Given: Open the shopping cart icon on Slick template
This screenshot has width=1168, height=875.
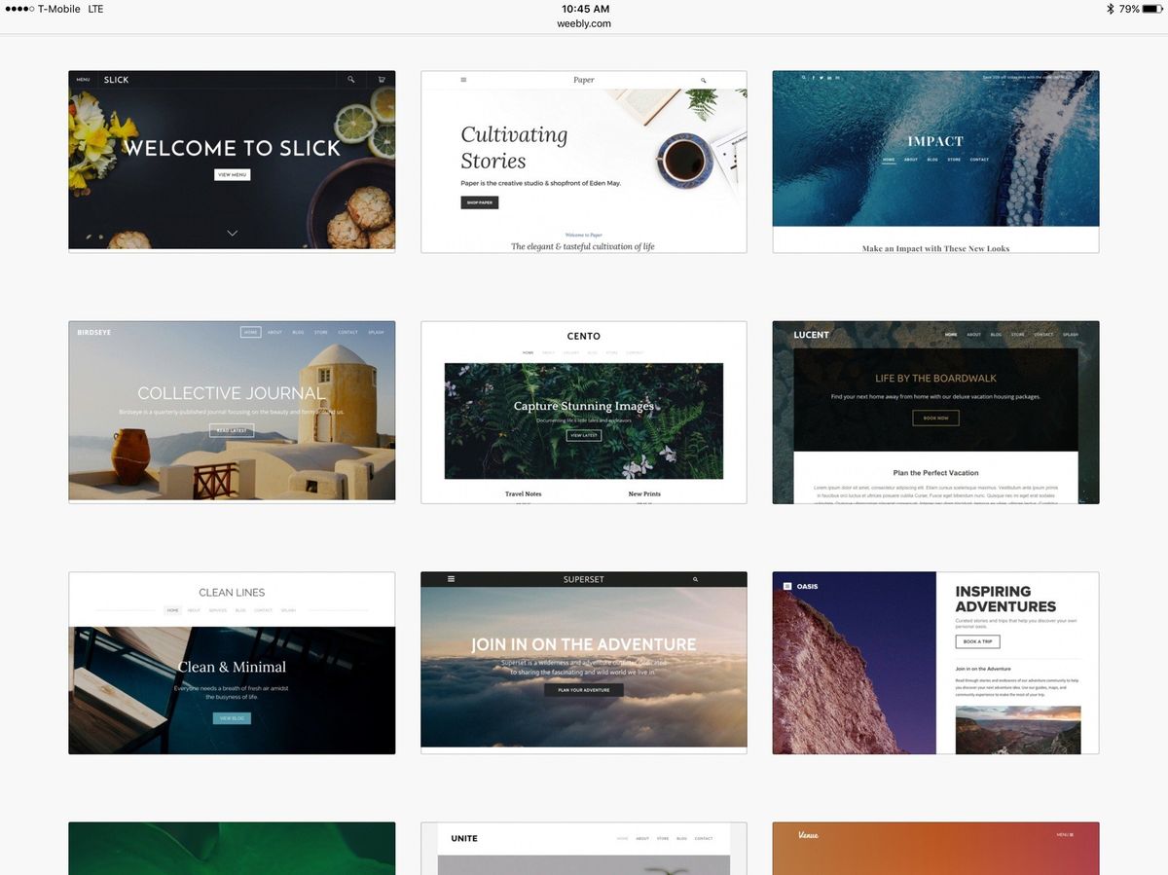Looking at the screenshot, I should tap(381, 79).
